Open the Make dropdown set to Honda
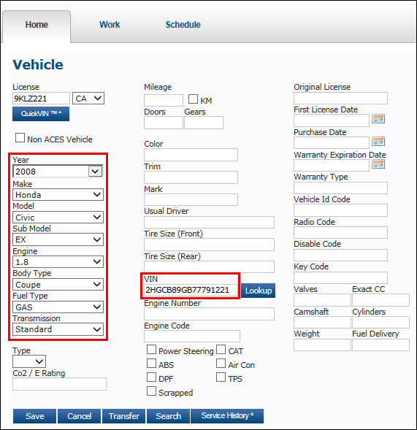 pyautogui.click(x=58, y=195)
